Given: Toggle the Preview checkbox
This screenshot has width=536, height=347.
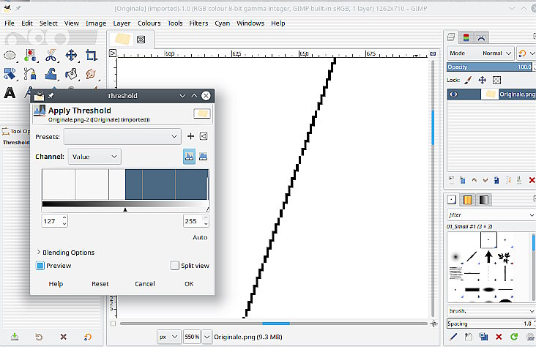Looking at the screenshot, I should [40, 266].
